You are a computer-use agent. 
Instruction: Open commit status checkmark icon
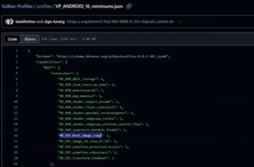click(x=180, y=22)
